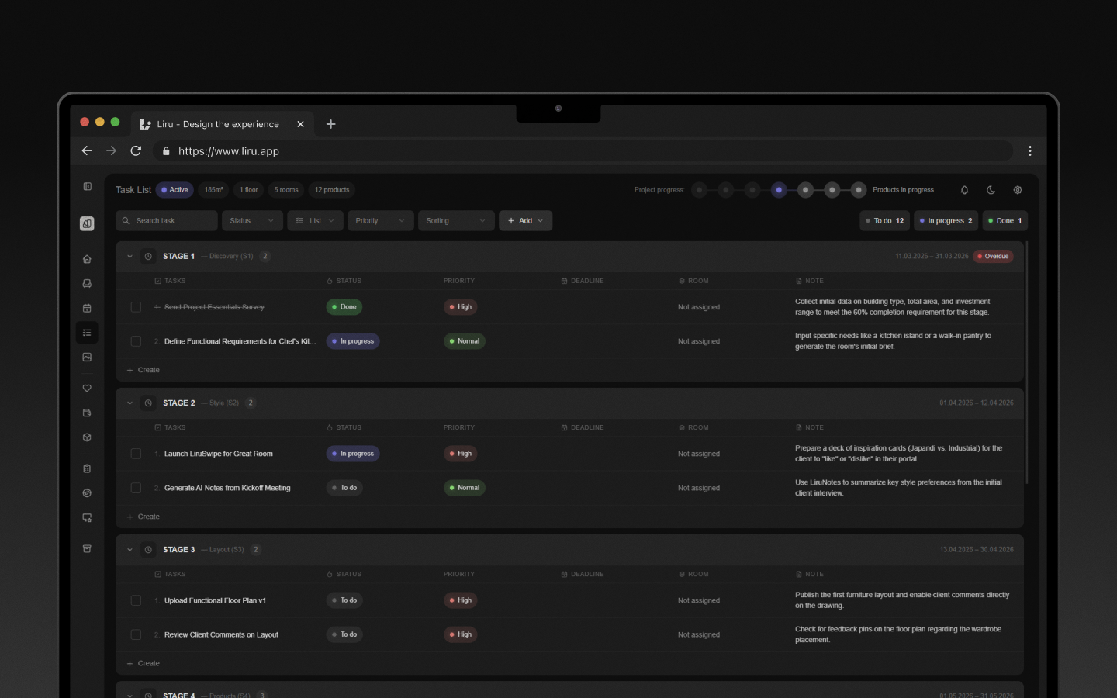Switch to the Done 1 filter tab
Screen dimensions: 1117x698
(1005, 220)
